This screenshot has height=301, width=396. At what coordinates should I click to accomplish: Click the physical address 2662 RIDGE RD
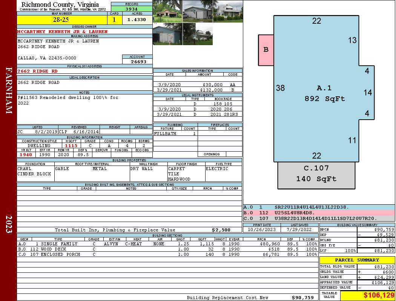(x=38, y=71)
